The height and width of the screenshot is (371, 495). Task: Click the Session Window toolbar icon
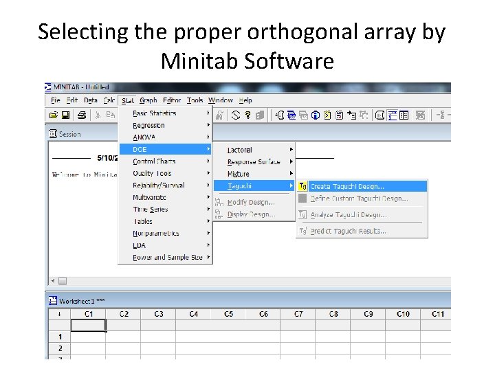(379, 115)
